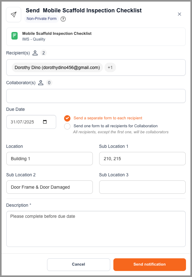
Task: Click the Non-Private Form badge
Action: tap(42, 19)
